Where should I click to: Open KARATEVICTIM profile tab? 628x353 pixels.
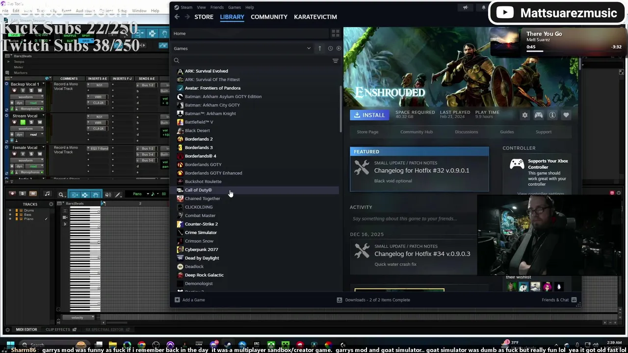pos(315,17)
